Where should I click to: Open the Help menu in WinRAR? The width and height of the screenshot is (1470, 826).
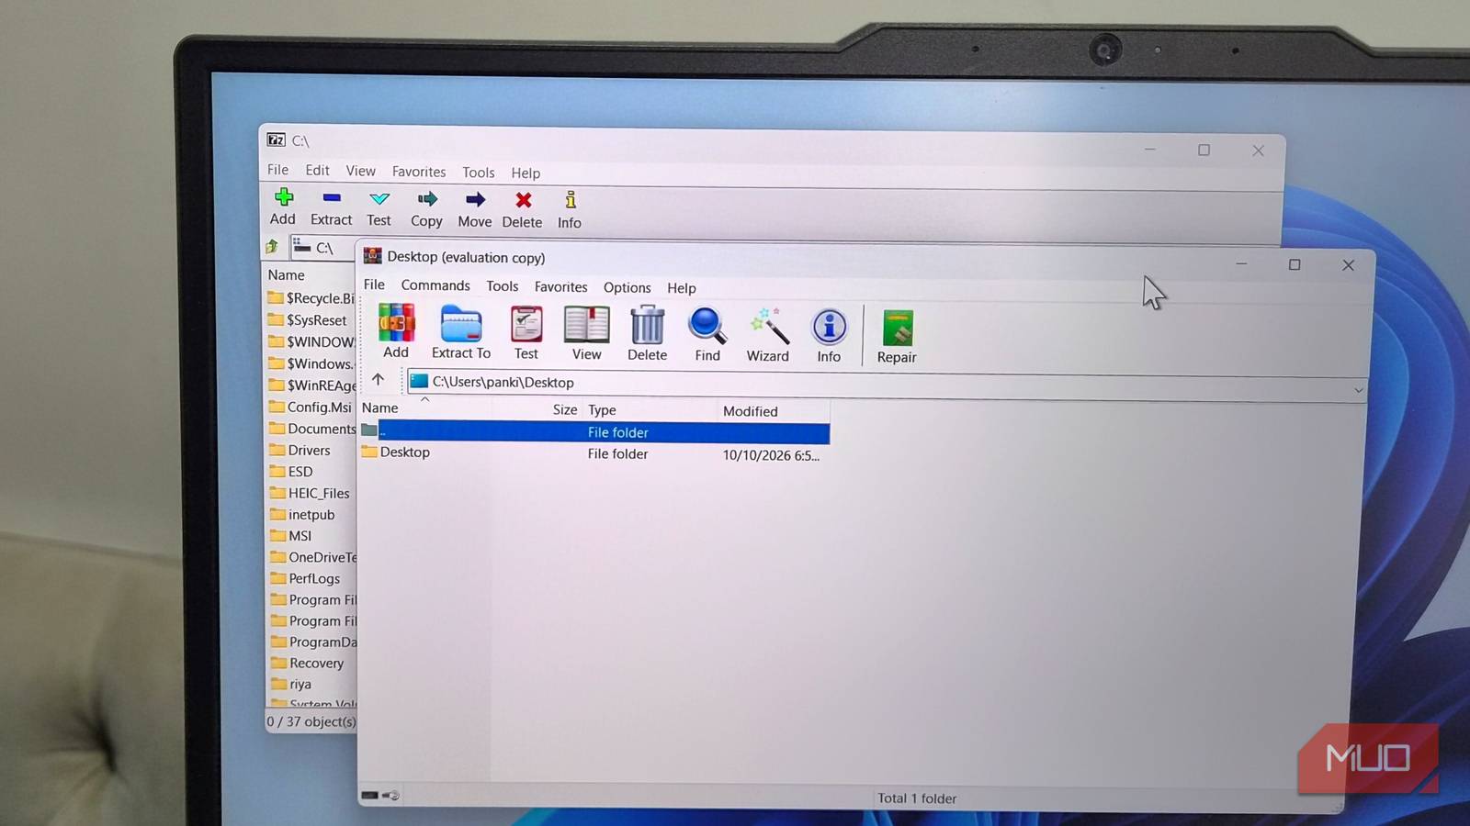pos(682,288)
